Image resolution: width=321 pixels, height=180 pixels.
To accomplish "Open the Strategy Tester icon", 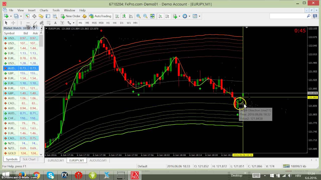I will point(55,16).
